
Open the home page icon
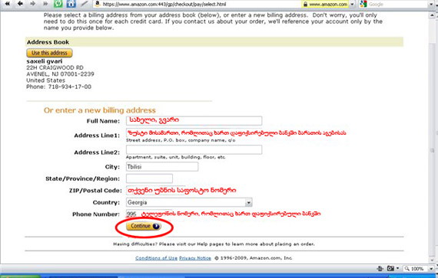[x=71, y=4]
